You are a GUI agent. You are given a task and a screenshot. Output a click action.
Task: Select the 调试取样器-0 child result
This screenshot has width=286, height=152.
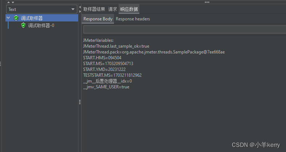41,25
